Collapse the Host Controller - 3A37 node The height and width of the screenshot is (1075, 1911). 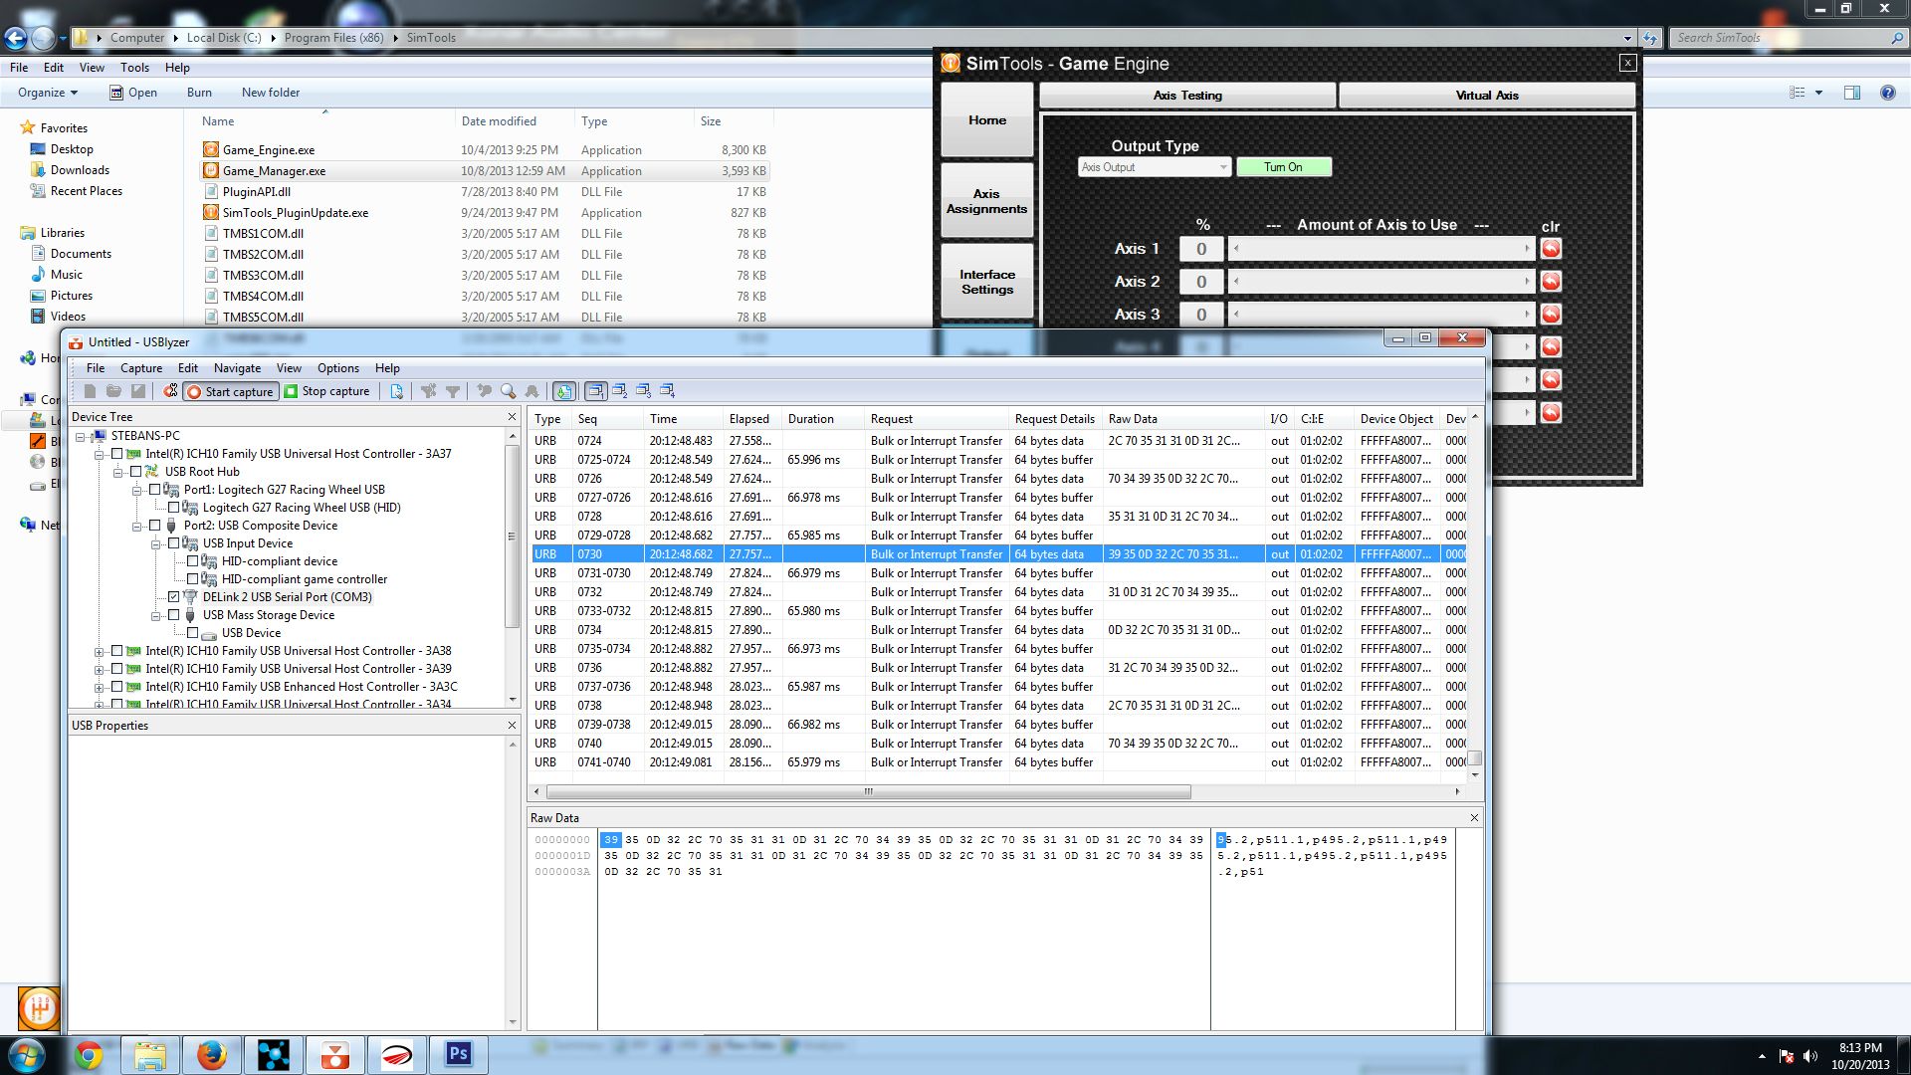[x=99, y=454]
